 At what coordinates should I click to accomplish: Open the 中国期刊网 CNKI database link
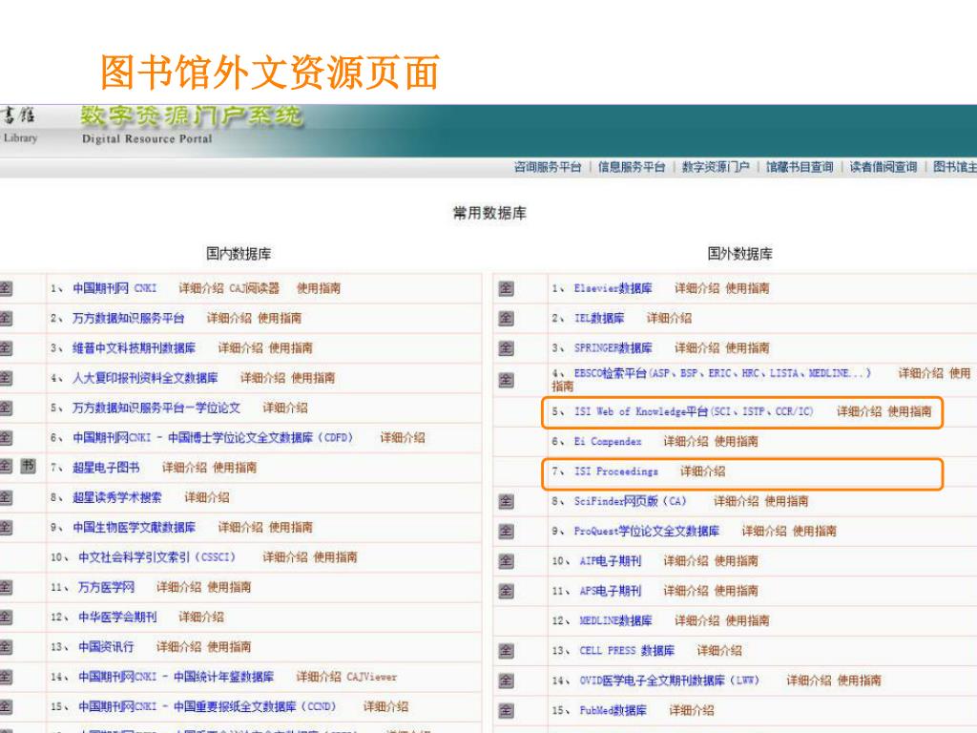click(114, 288)
